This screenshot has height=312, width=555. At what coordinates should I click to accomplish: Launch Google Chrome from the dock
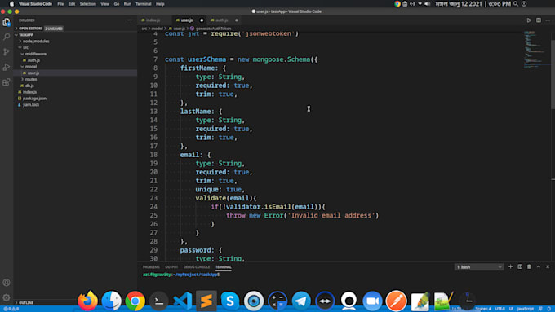(x=135, y=301)
